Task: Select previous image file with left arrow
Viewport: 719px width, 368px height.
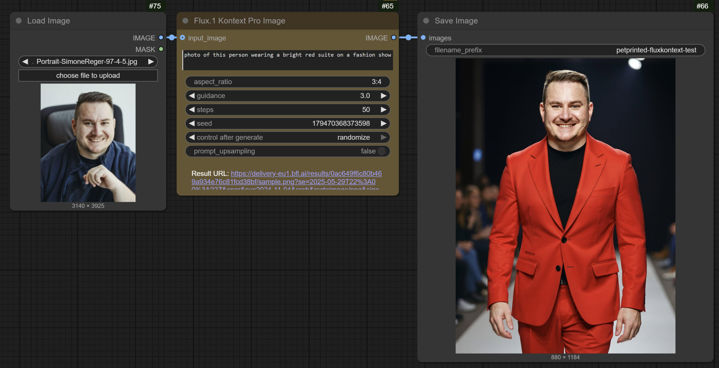Action: tap(25, 62)
